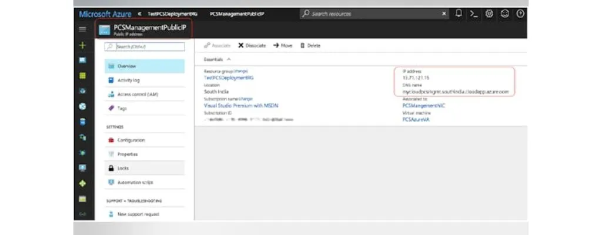The width and height of the screenshot is (602, 235).
Task: Click the Move toolbar button
Action: pos(283,45)
